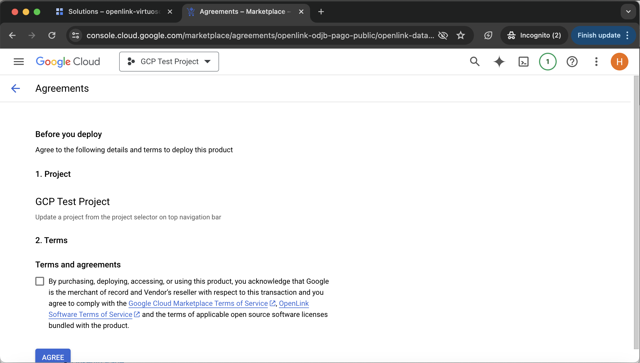The height and width of the screenshot is (363, 640).
Task: Click the 'Terms and agreements' subheading
Action: pos(78,265)
